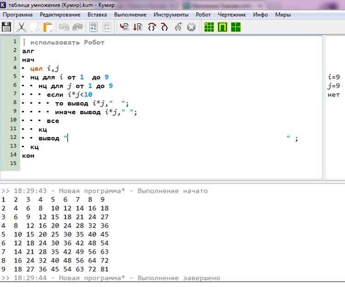345x287 pixels.
Task: Click the Step over braces icon
Action: pyautogui.click(x=152, y=27)
